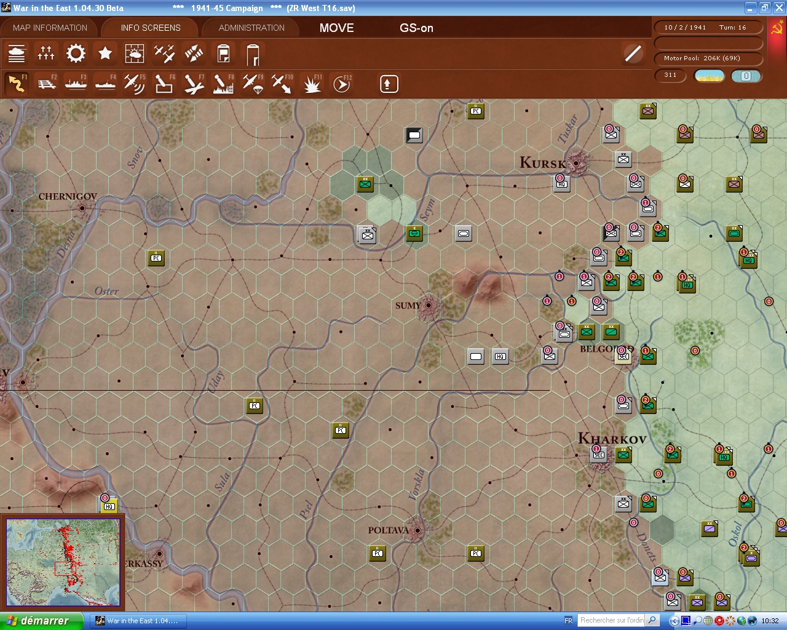
Task: Click War in the East taskbar button
Action: click(138, 621)
